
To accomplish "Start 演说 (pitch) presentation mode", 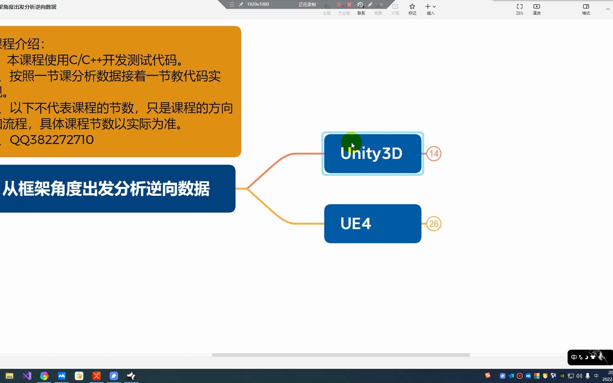I will 536,9.
